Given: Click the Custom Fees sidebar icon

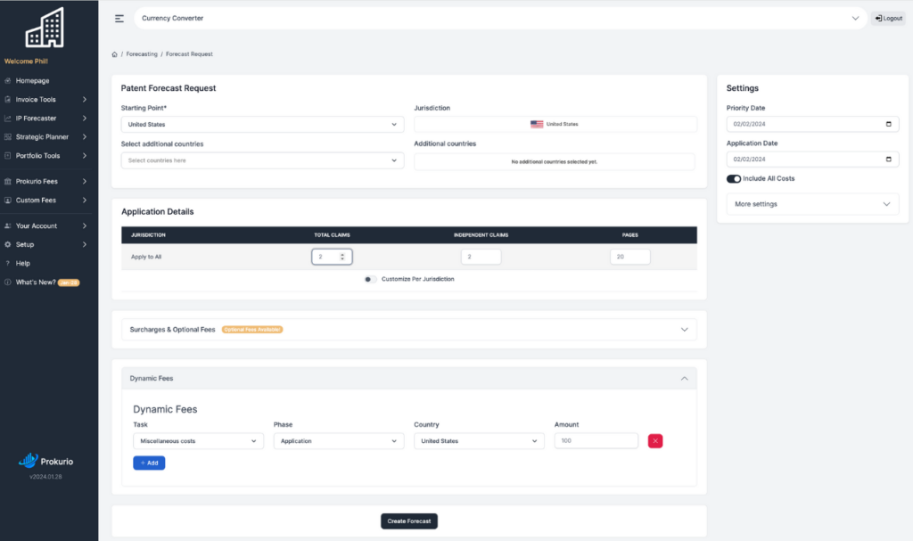Looking at the screenshot, I should tap(7, 200).
